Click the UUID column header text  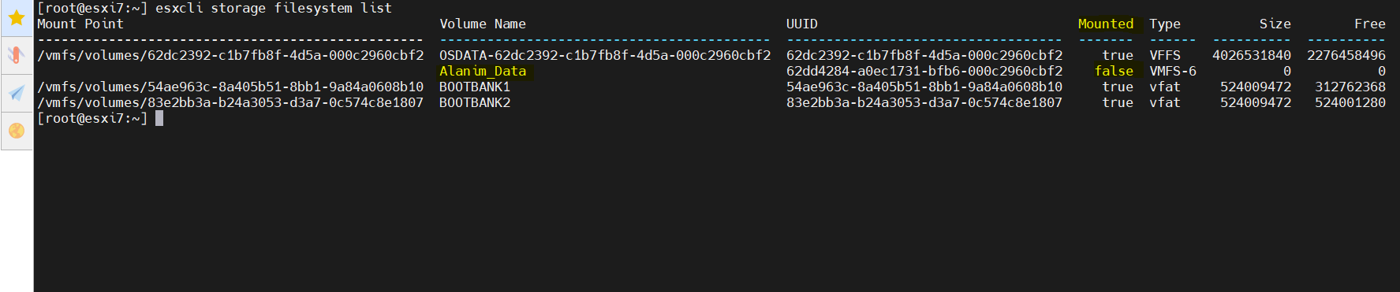click(802, 24)
